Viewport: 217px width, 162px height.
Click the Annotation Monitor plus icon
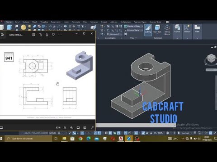click(175, 133)
